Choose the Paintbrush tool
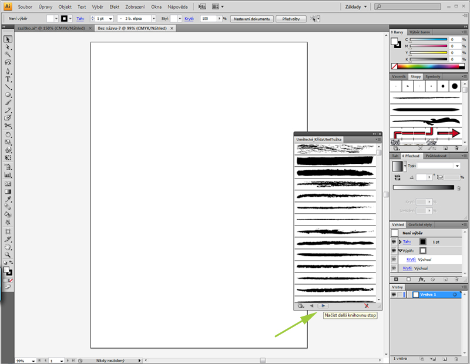The image size is (470, 364). pyautogui.click(x=8, y=102)
